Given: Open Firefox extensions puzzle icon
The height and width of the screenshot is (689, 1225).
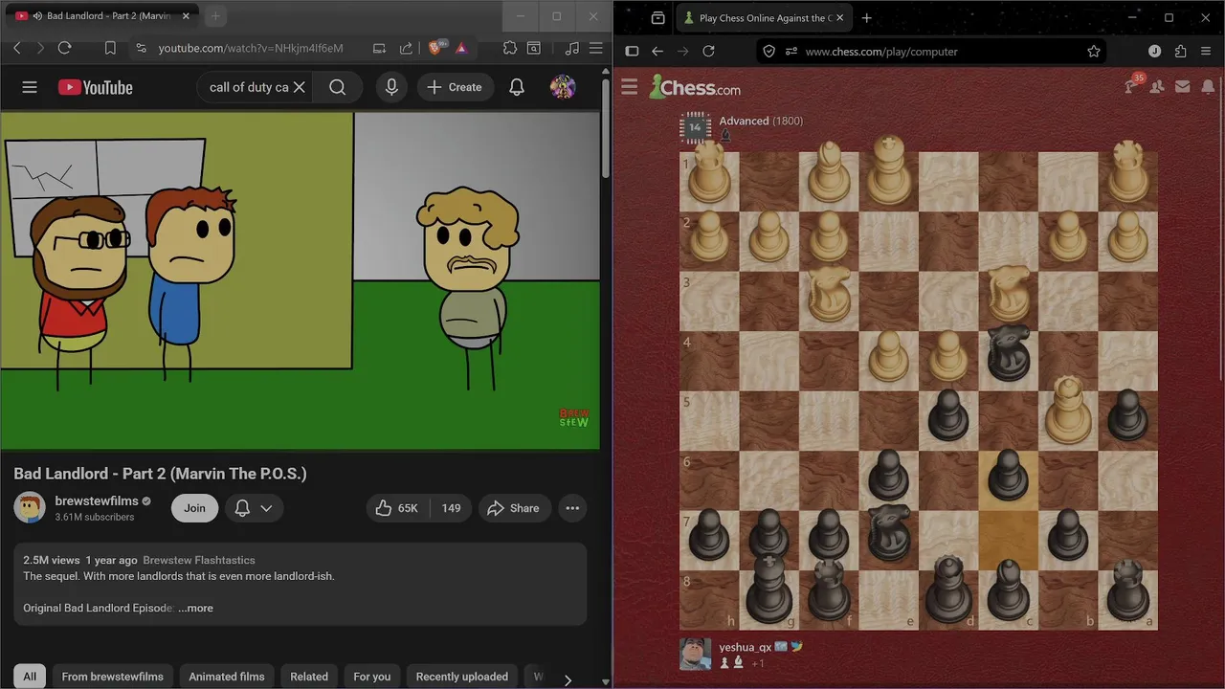Looking at the screenshot, I should click(x=1180, y=52).
